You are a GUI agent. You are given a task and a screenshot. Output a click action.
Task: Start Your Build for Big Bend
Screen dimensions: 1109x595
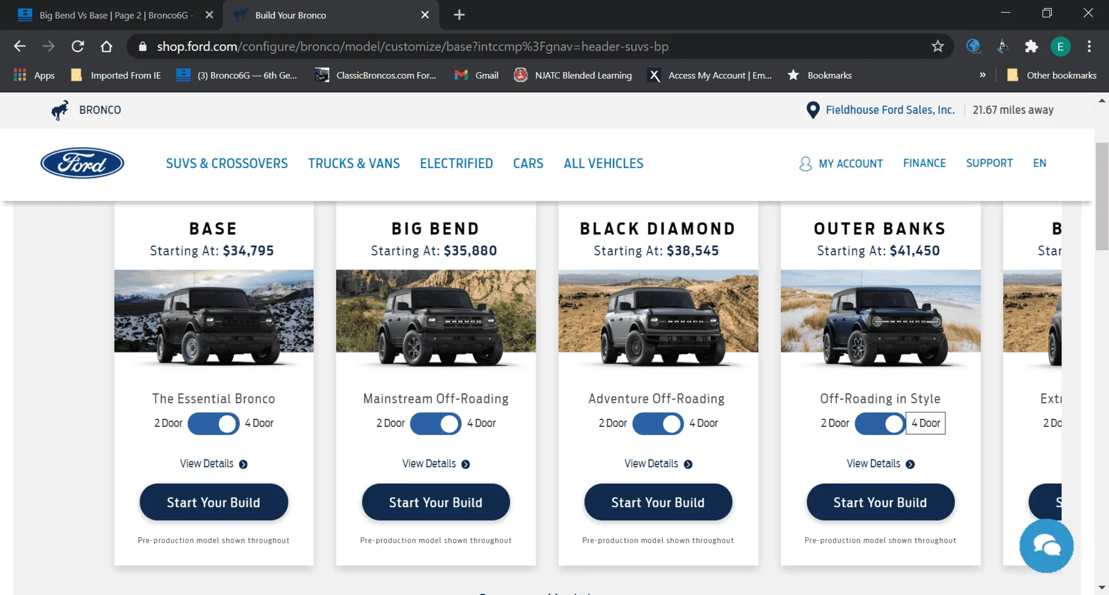[x=436, y=502]
